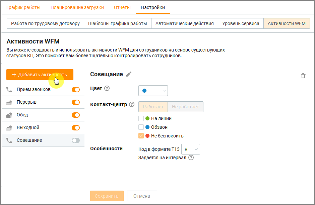Open Шаблоны графика работы subtab
This screenshot has width=315, height=205.
118,23
